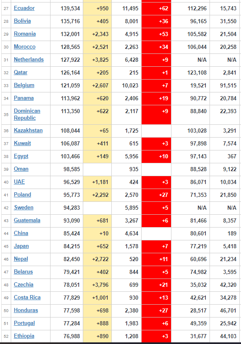The height and width of the screenshot is (344, 241).
Task: Open the Ethiopia country page
Action: click(x=24, y=336)
